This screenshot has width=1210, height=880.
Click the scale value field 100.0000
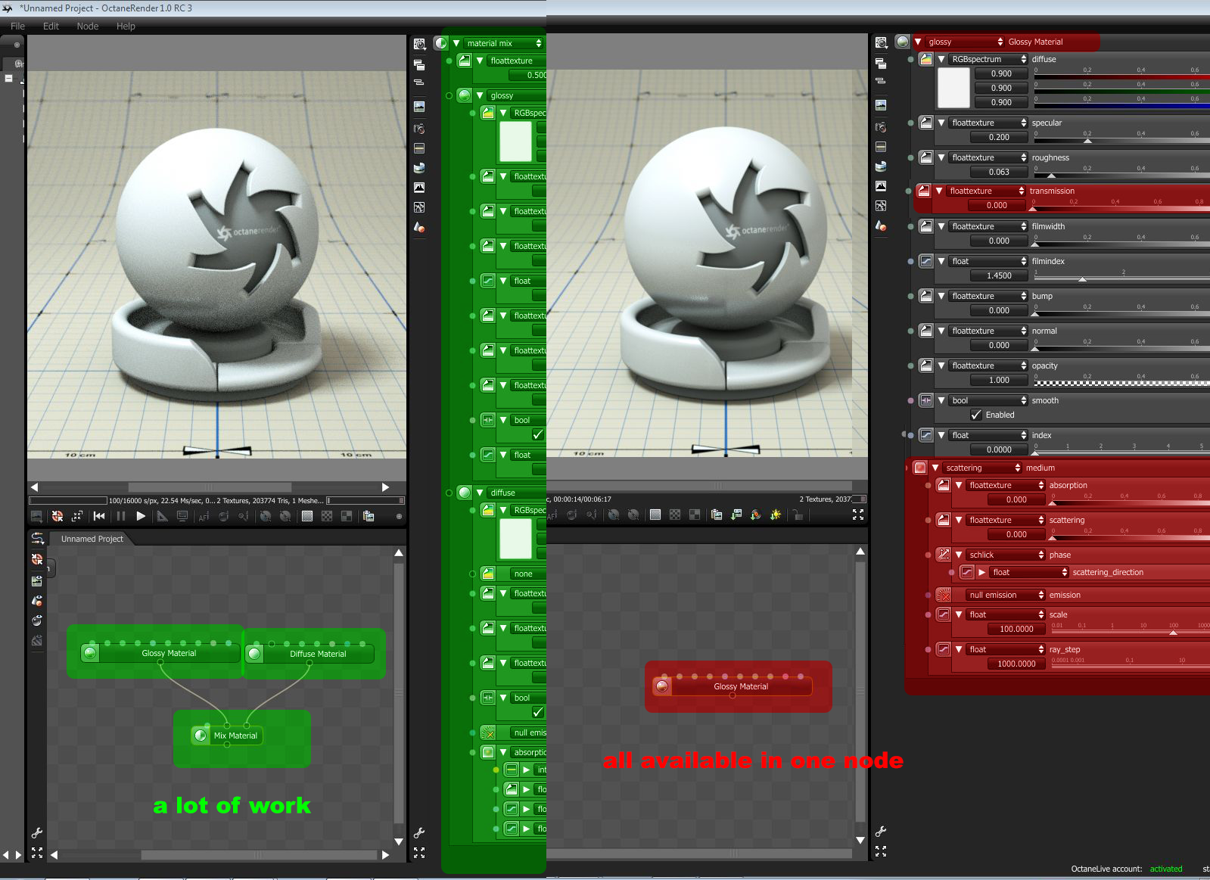click(x=1016, y=629)
